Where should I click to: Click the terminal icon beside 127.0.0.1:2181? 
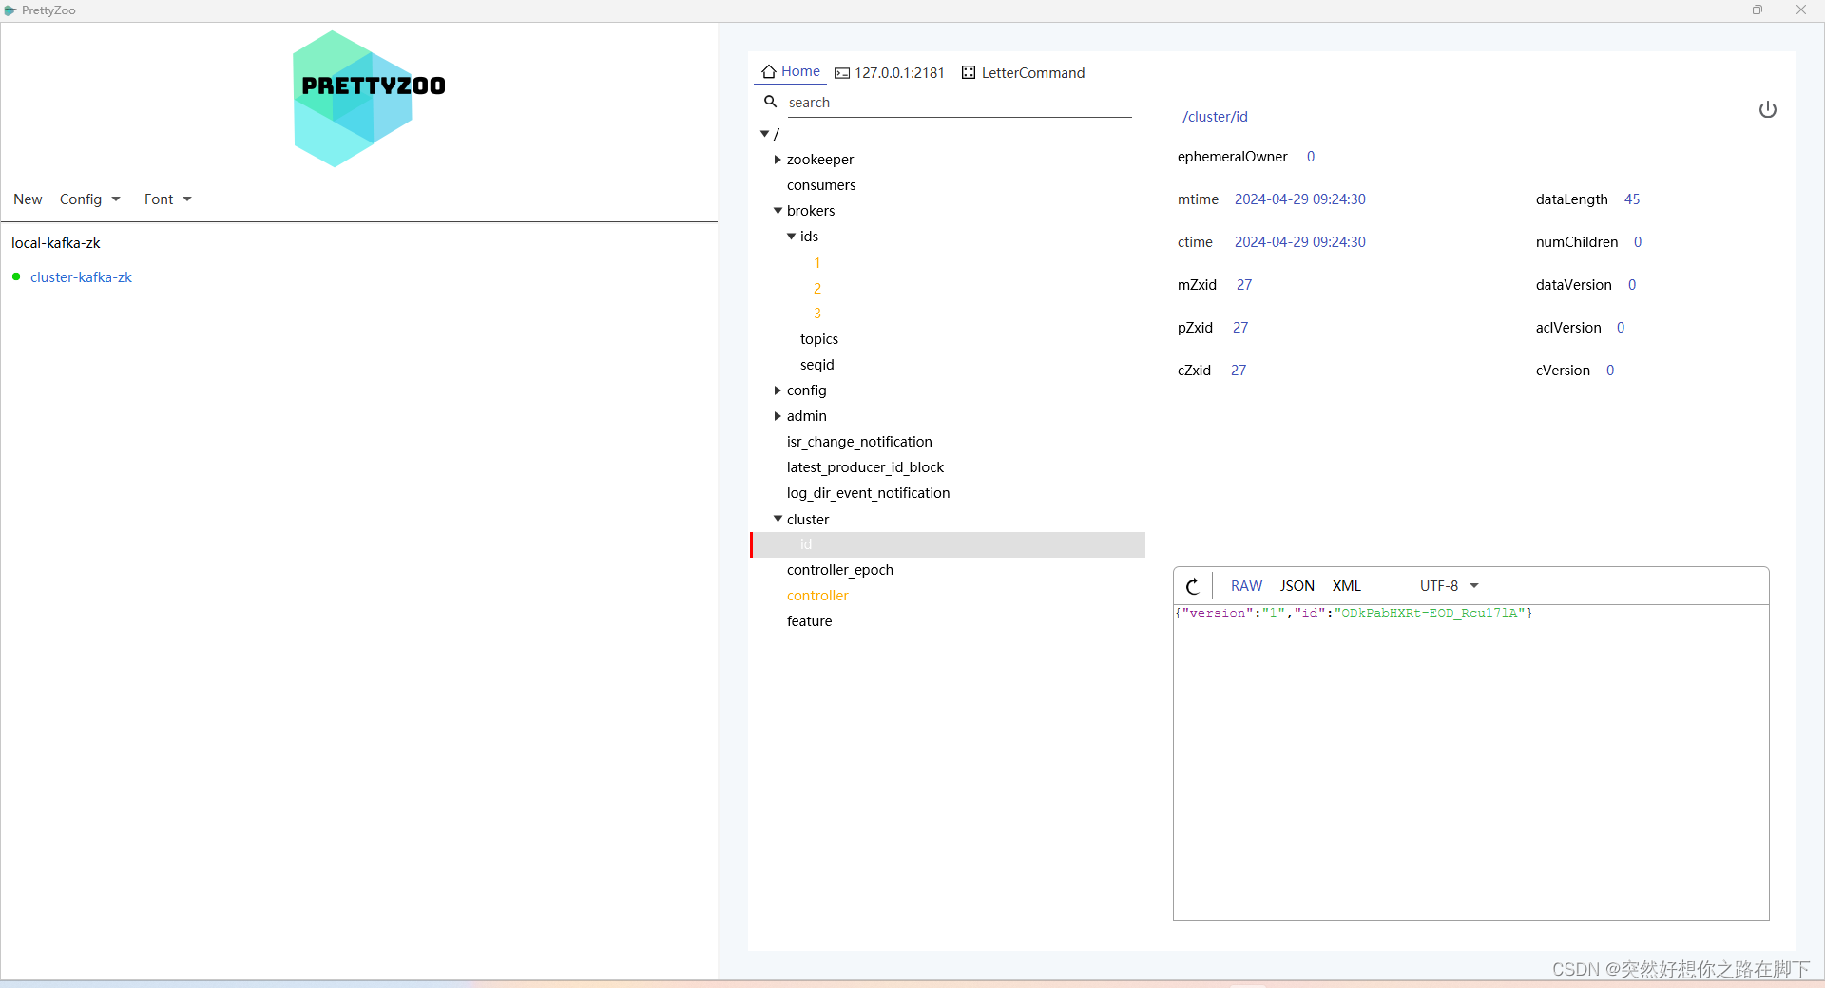(x=842, y=73)
